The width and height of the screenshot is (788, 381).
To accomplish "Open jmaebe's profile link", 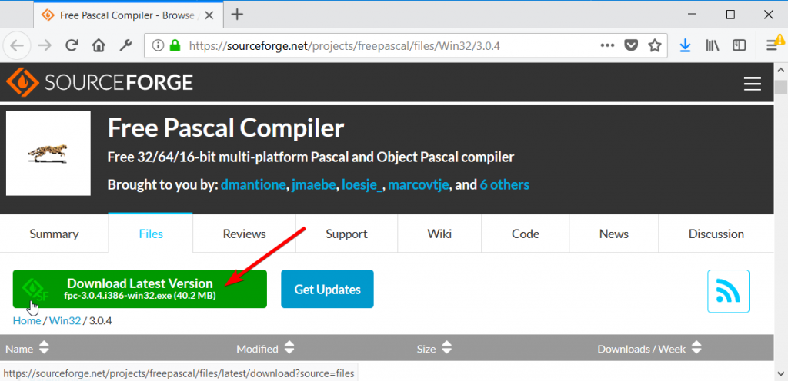I will [x=314, y=185].
